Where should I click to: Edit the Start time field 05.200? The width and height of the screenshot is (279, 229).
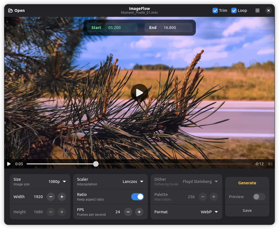(121, 28)
